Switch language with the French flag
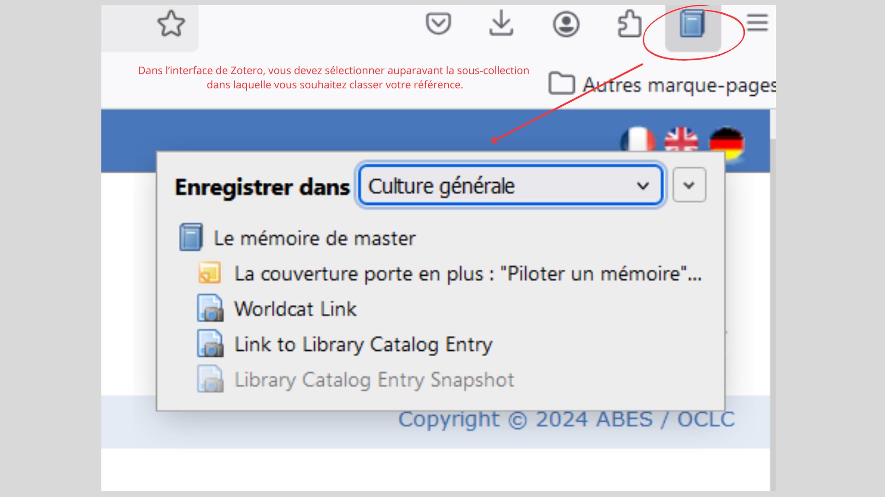885x497 pixels. (x=638, y=139)
